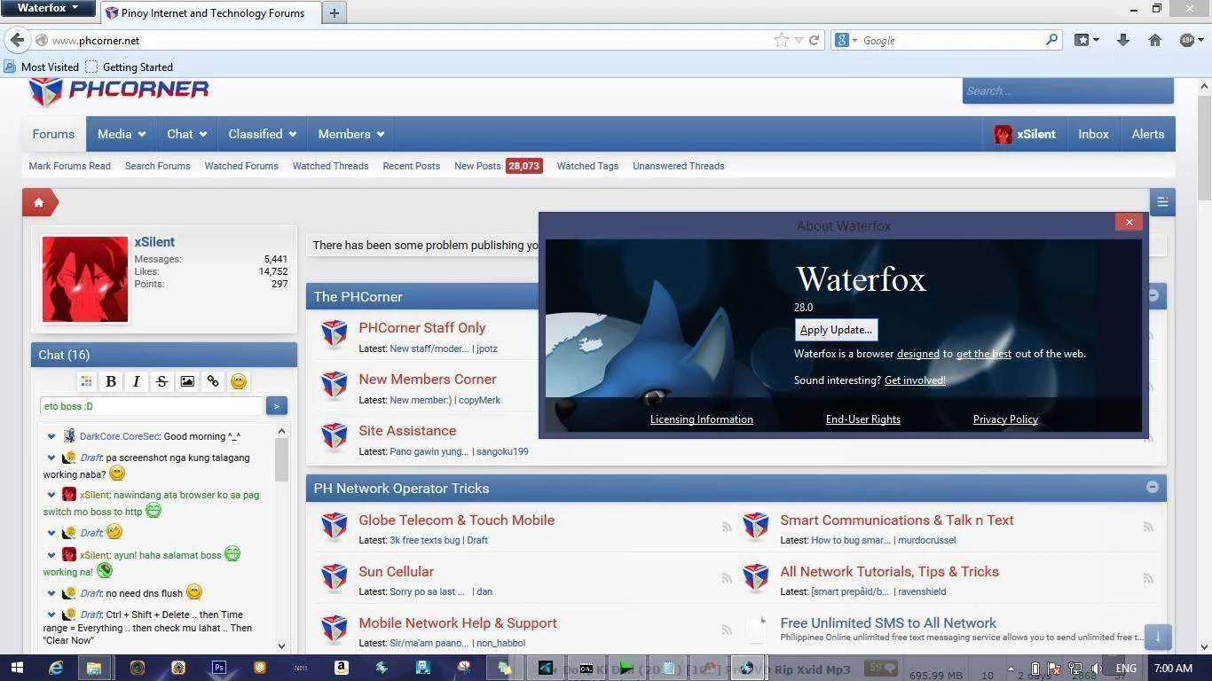1212x681 pixels.
Task: Open File Explorer from the taskbar
Action: click(x=94, y=668)
